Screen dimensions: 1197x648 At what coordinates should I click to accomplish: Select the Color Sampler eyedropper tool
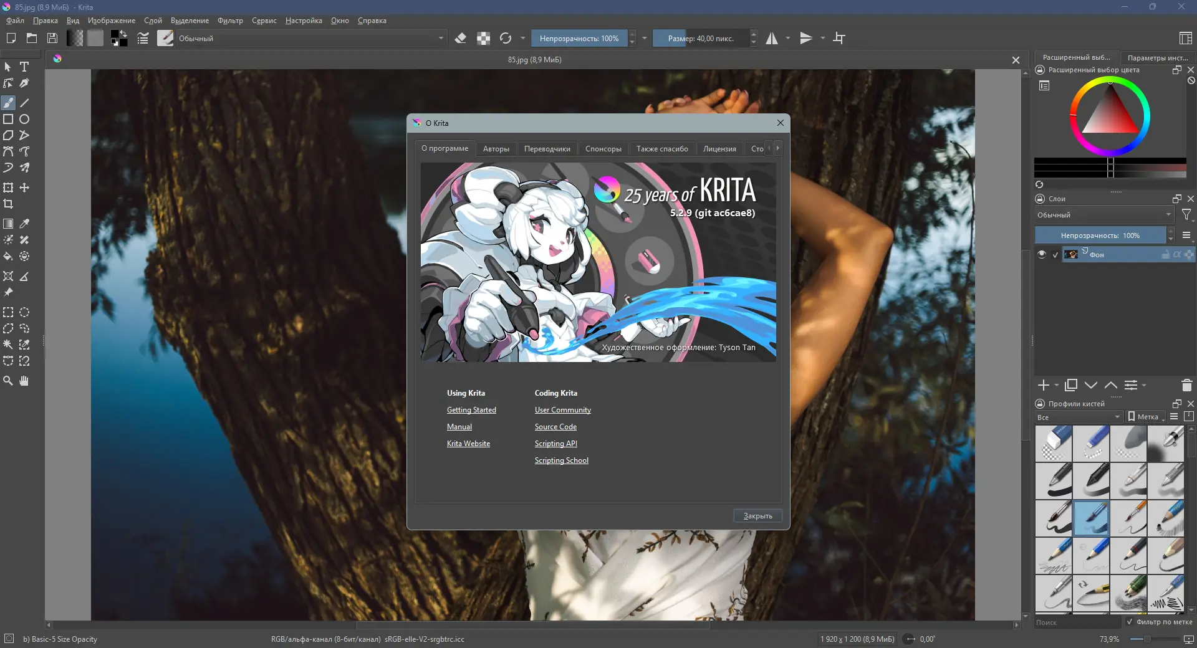click(24, 224)
